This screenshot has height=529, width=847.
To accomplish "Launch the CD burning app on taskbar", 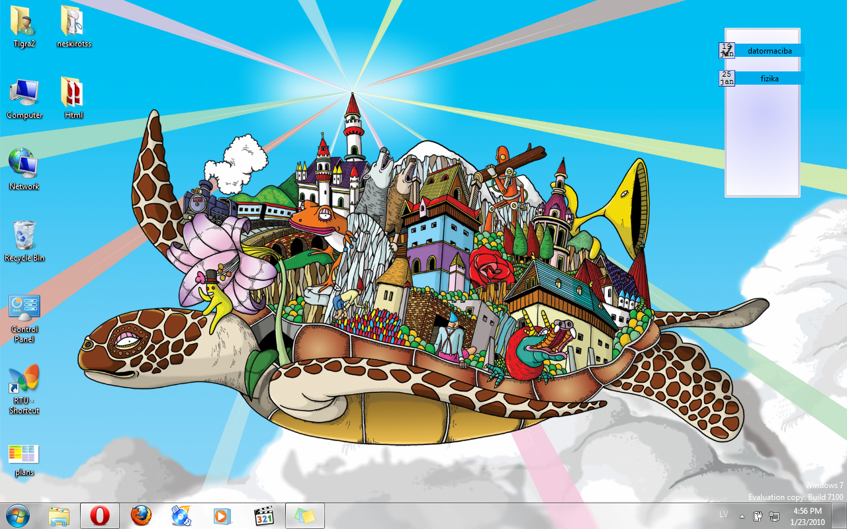I will [182, 516].
